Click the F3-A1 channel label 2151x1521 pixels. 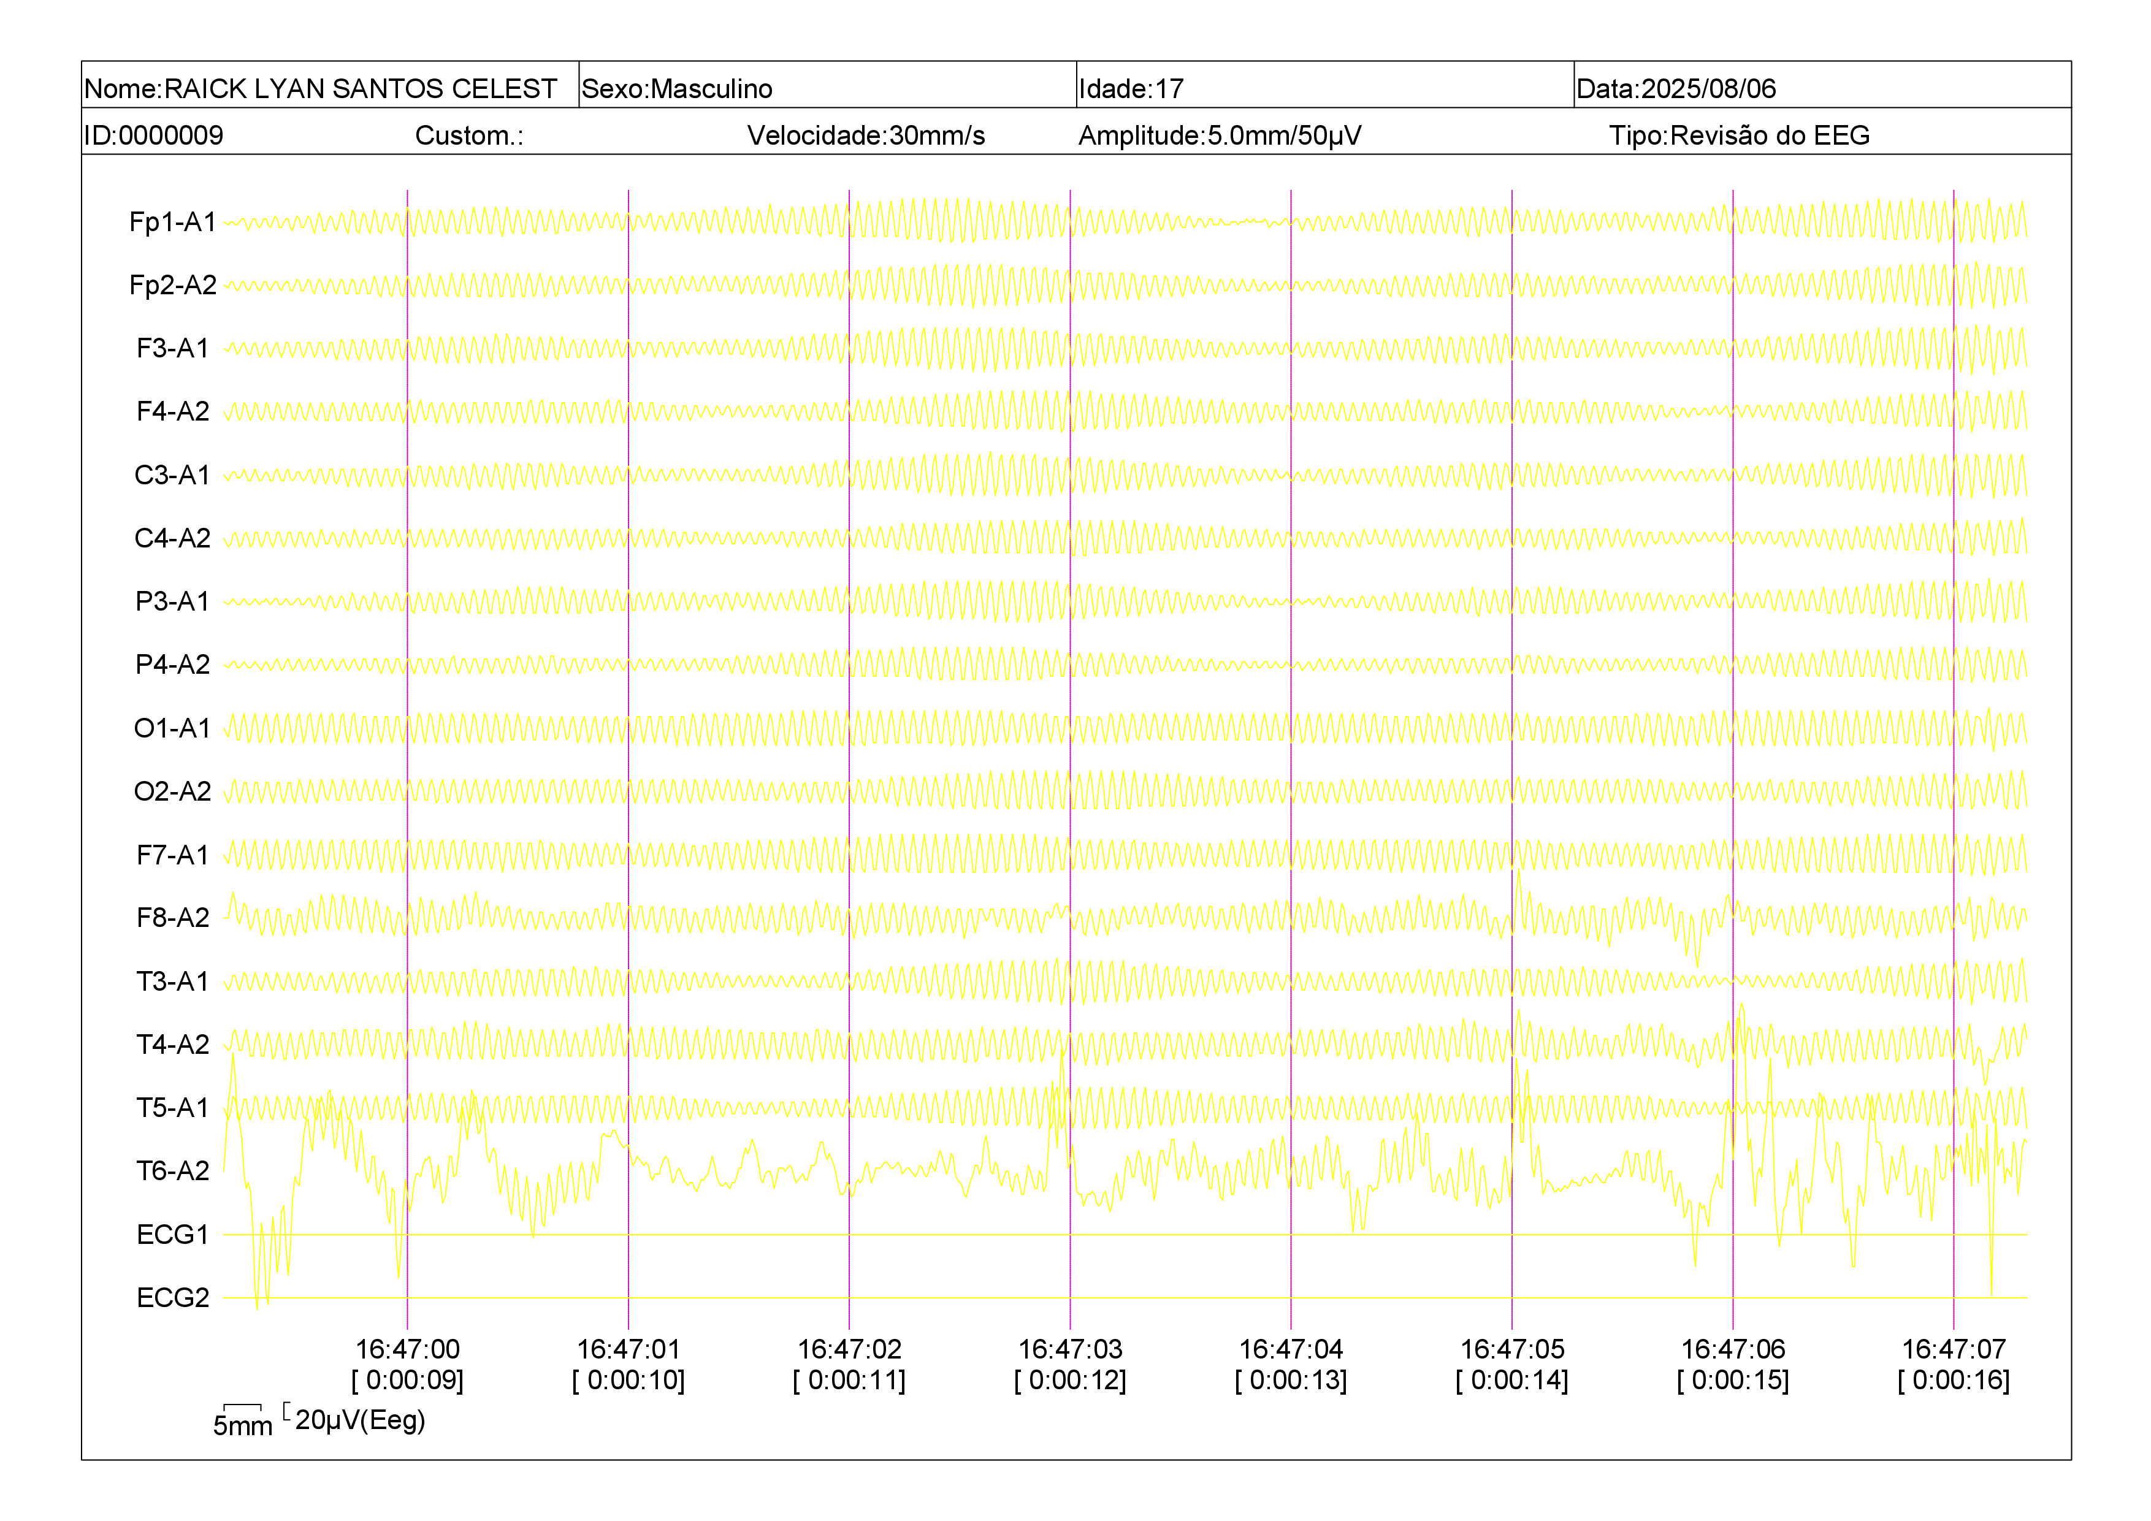point(174,348)
